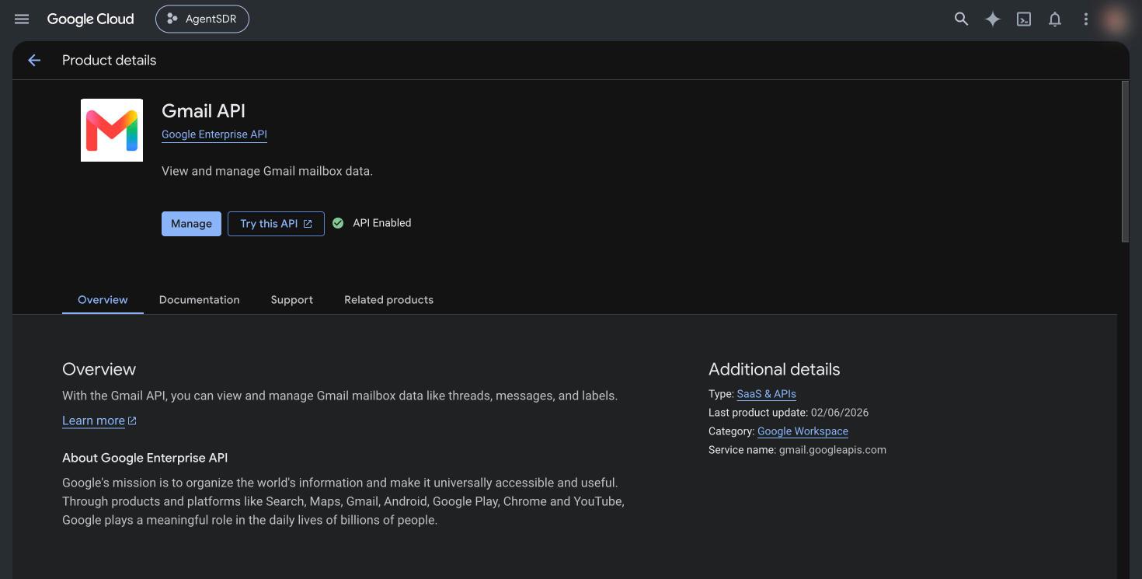
Task: Click the About Google Enterprise API heading
Action: tap(145, 458)
